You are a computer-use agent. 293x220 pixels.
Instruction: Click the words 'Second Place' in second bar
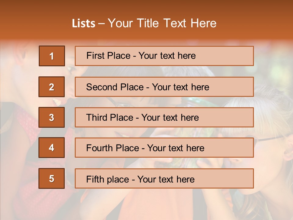click(115, 87)
